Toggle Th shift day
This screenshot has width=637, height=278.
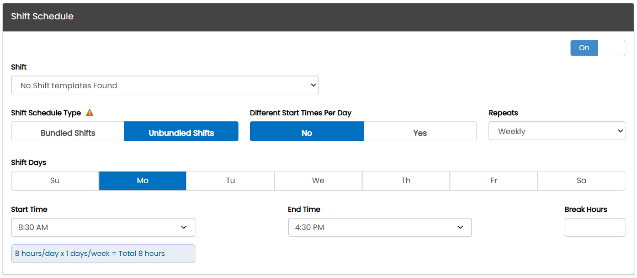click(406, 181)
